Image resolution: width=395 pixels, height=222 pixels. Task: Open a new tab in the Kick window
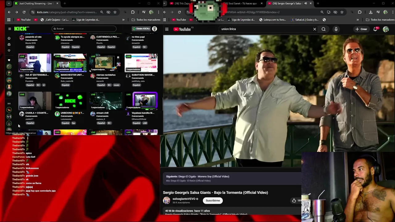[64, 3]
